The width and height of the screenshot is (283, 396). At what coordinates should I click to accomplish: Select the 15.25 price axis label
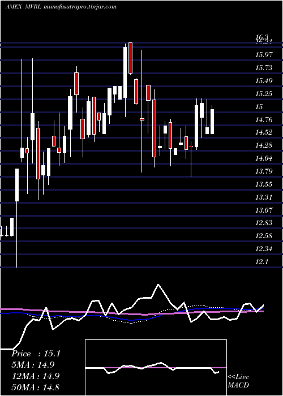tap(264, 94)
